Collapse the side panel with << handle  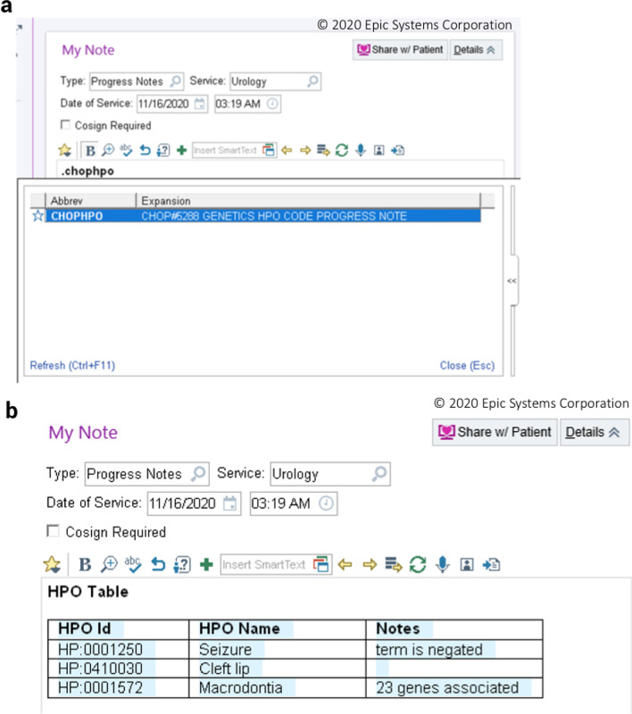pyautogui.click(x=511, y=280)
